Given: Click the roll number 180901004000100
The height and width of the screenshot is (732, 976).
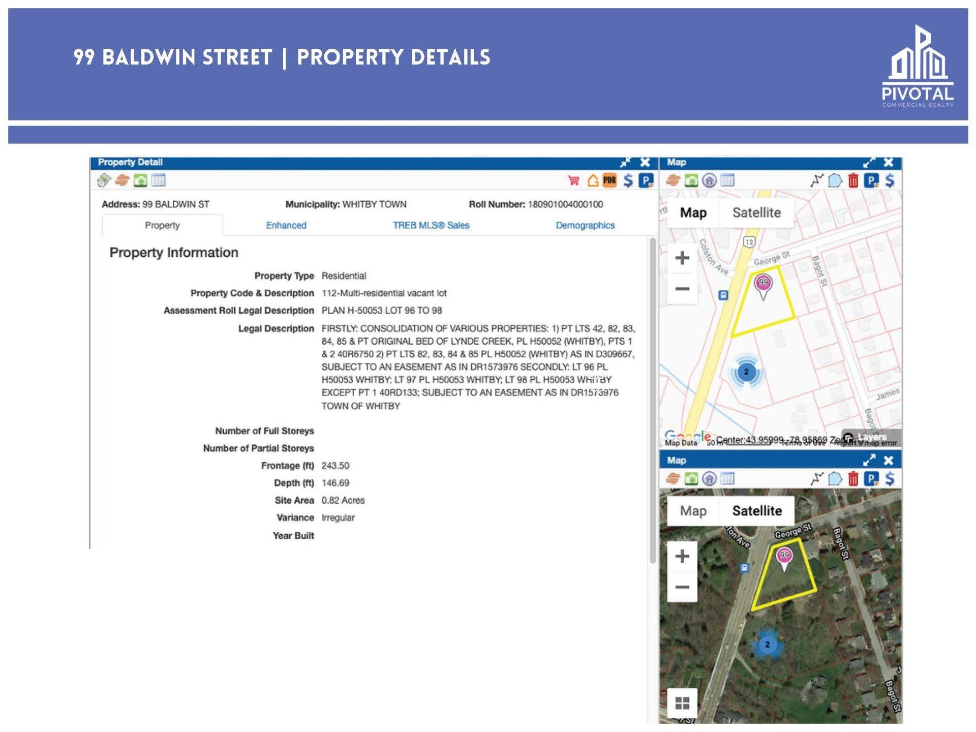Looking at the screenshot, I should pyautogui.click(x=565, y=204).
